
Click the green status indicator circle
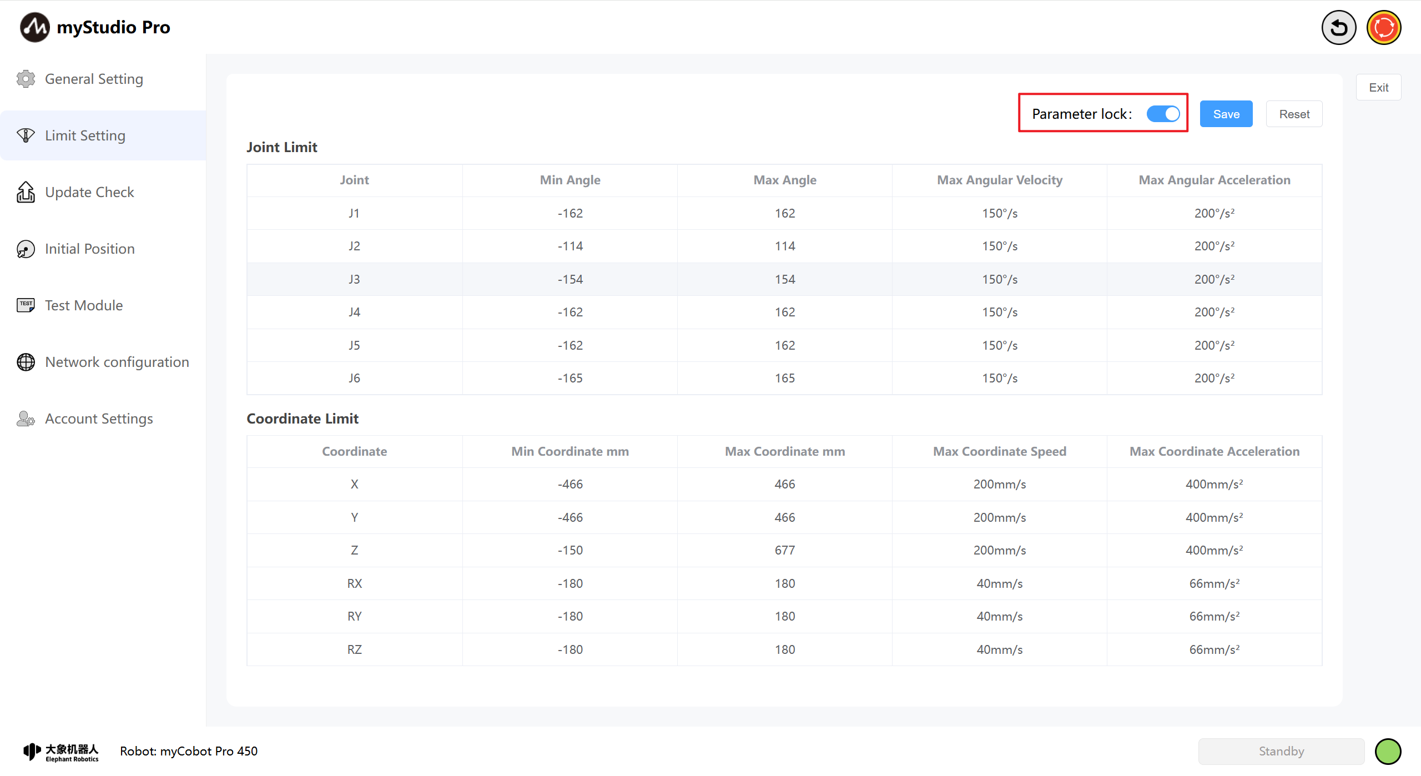[1388, 751]
